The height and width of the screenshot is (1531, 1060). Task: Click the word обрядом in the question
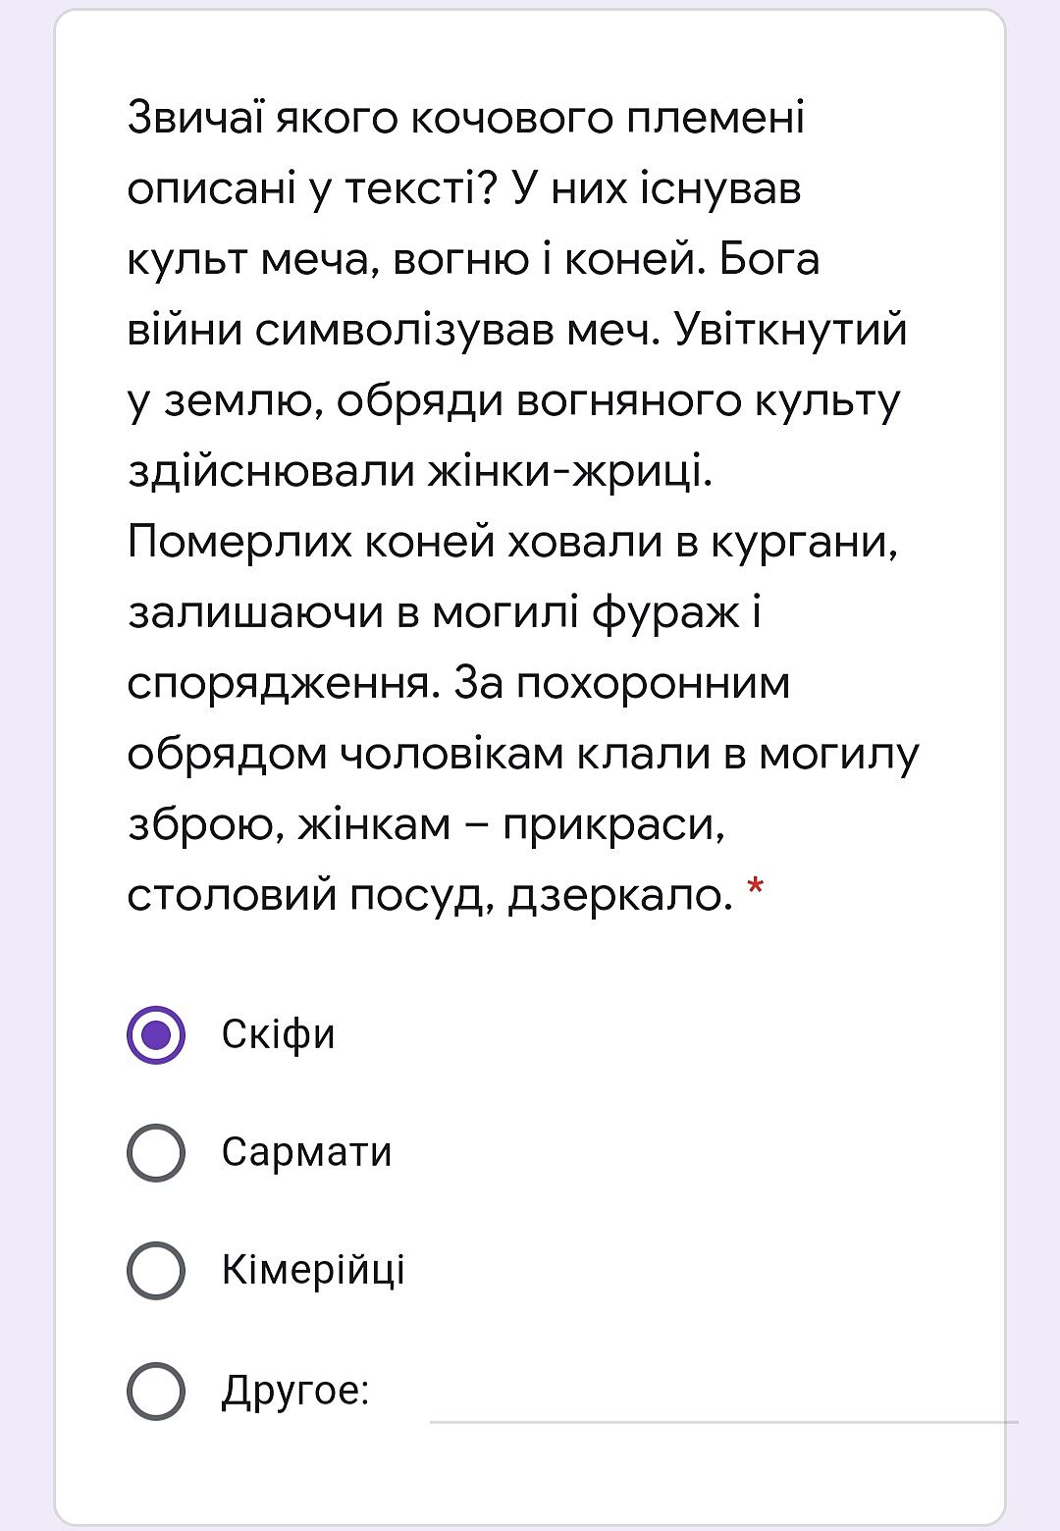click(228, 754)
